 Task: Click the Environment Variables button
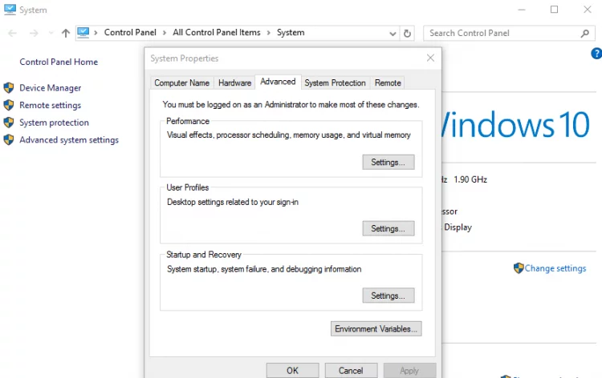(x=376, y=328)
